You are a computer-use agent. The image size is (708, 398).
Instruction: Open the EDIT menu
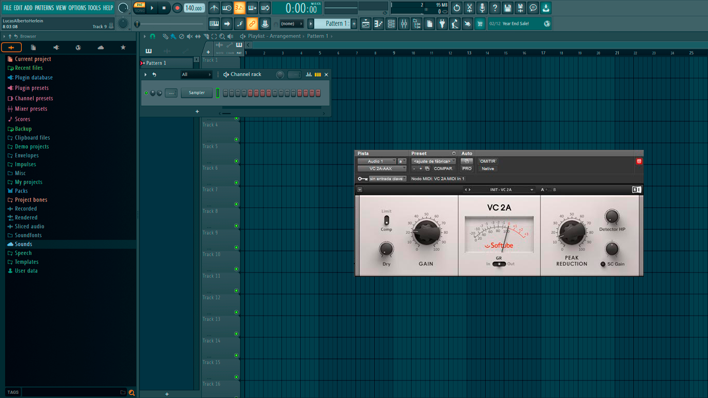click(x=18, y=8)
